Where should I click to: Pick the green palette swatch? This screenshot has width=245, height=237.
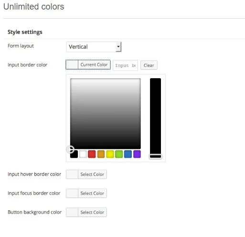(119, 154)
